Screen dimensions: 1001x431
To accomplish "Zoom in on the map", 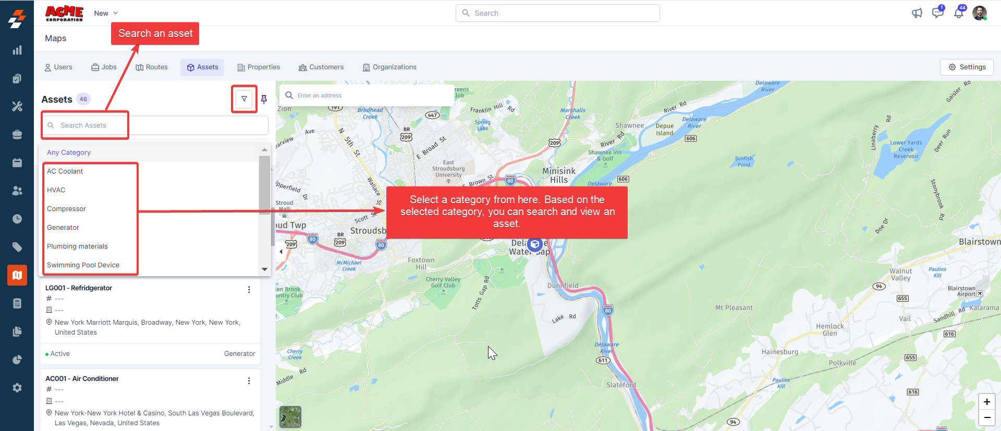I will tap(987, 402).
